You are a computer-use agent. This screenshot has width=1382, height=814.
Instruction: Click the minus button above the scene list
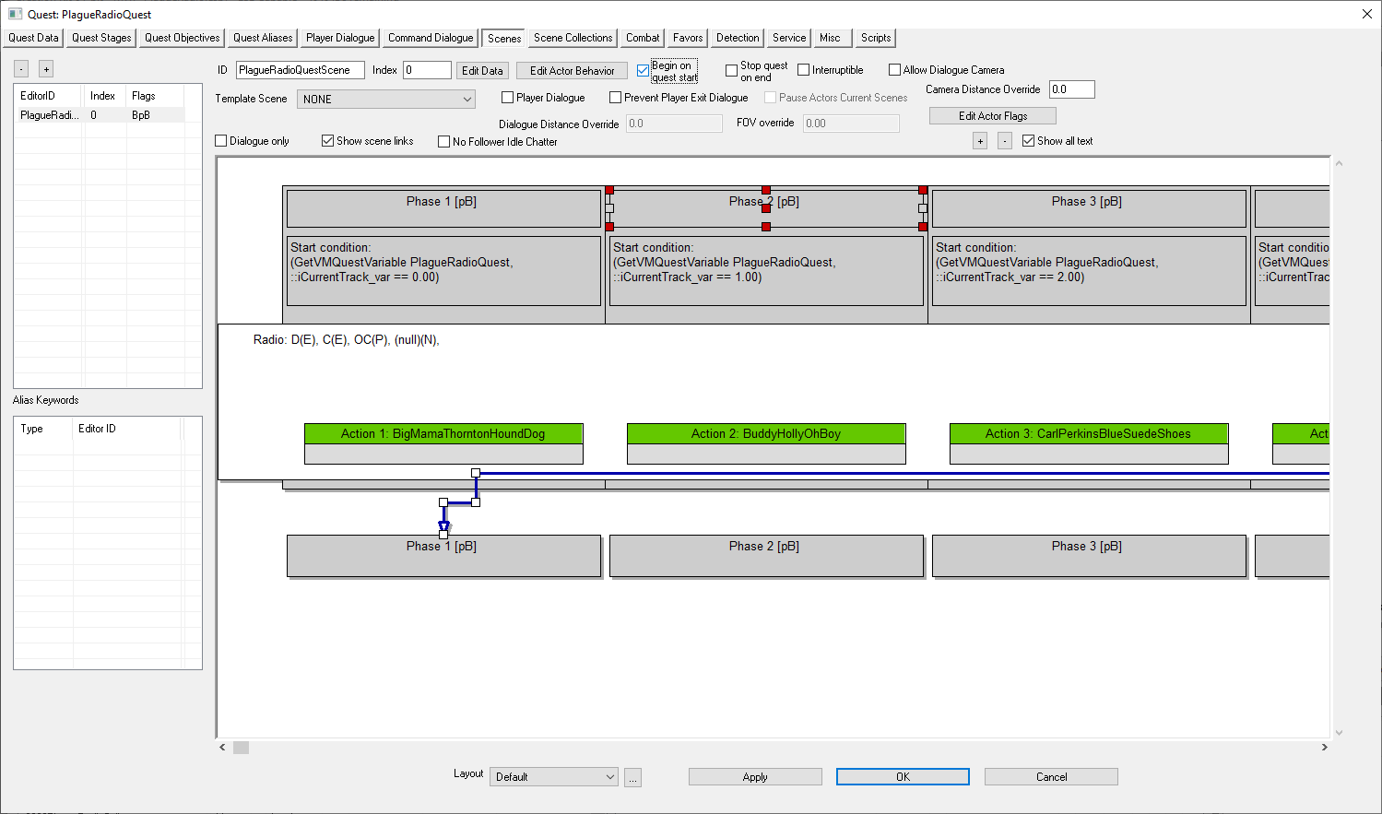[x=21, y=69]
